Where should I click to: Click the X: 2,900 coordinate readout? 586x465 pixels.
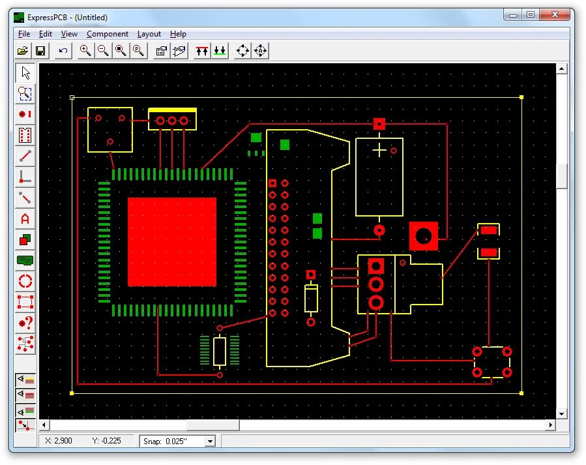click(x=58, y=441)
